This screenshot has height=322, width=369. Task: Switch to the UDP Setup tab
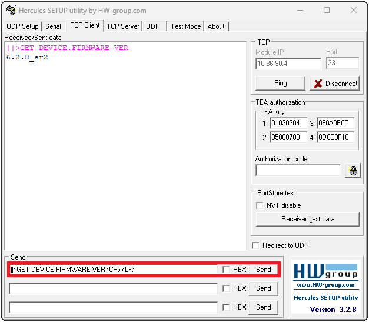22,26
